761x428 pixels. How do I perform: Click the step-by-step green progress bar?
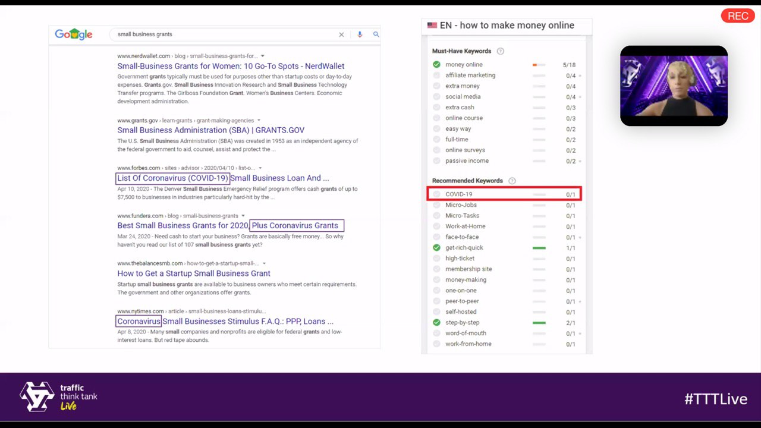pos(539,323)
